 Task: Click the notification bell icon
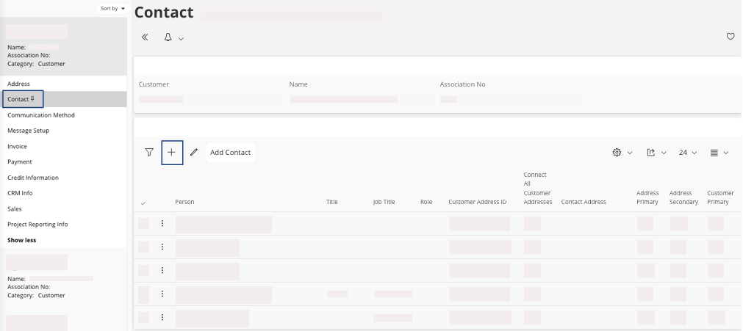point(168,37)
